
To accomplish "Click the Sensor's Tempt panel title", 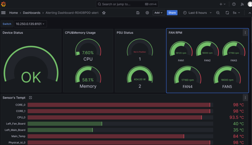I will pyautogui.click(x=14, y=98).
